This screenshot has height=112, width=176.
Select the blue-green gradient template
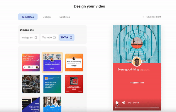52,84
